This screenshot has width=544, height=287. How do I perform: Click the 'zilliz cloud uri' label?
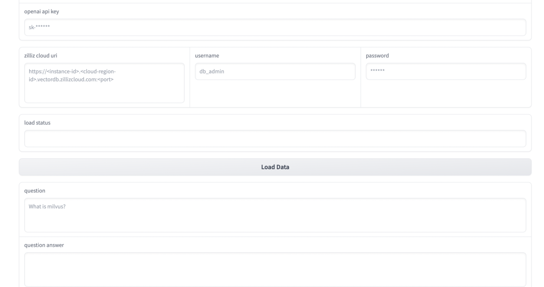pos(41,55)
